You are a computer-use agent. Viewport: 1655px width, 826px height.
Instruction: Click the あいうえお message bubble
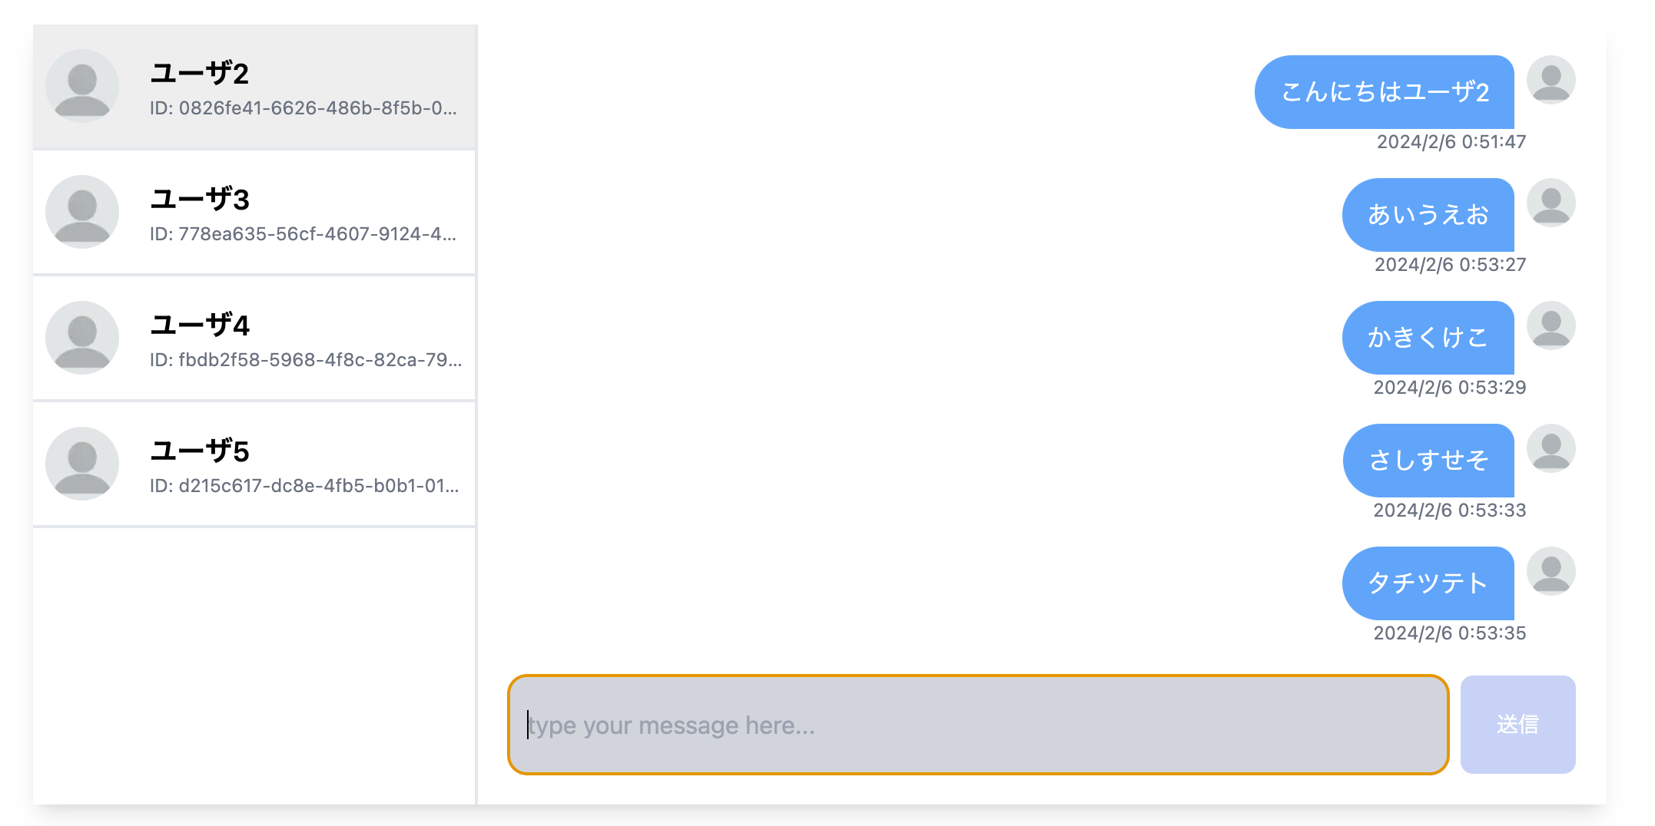tap(1428, 215)
